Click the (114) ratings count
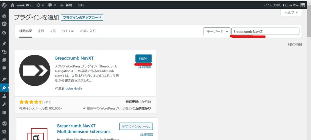The height and width of the screenshot is (140, 311). (48, 103)
